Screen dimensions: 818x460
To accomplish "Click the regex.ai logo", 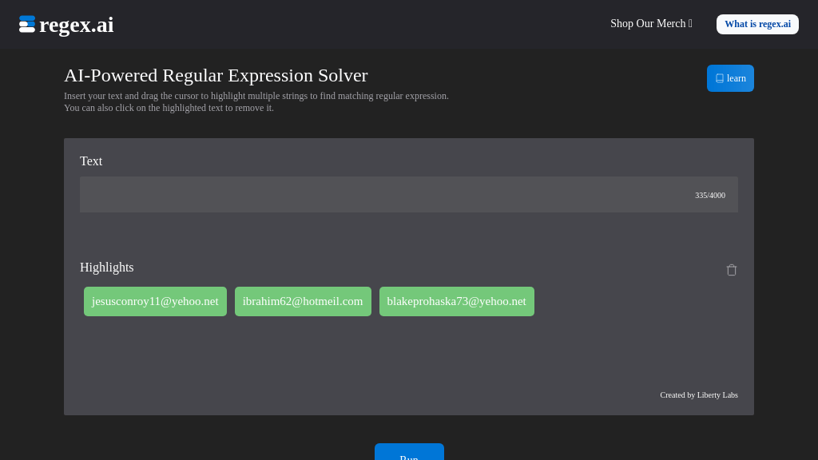I will click(x=66, y=25).
